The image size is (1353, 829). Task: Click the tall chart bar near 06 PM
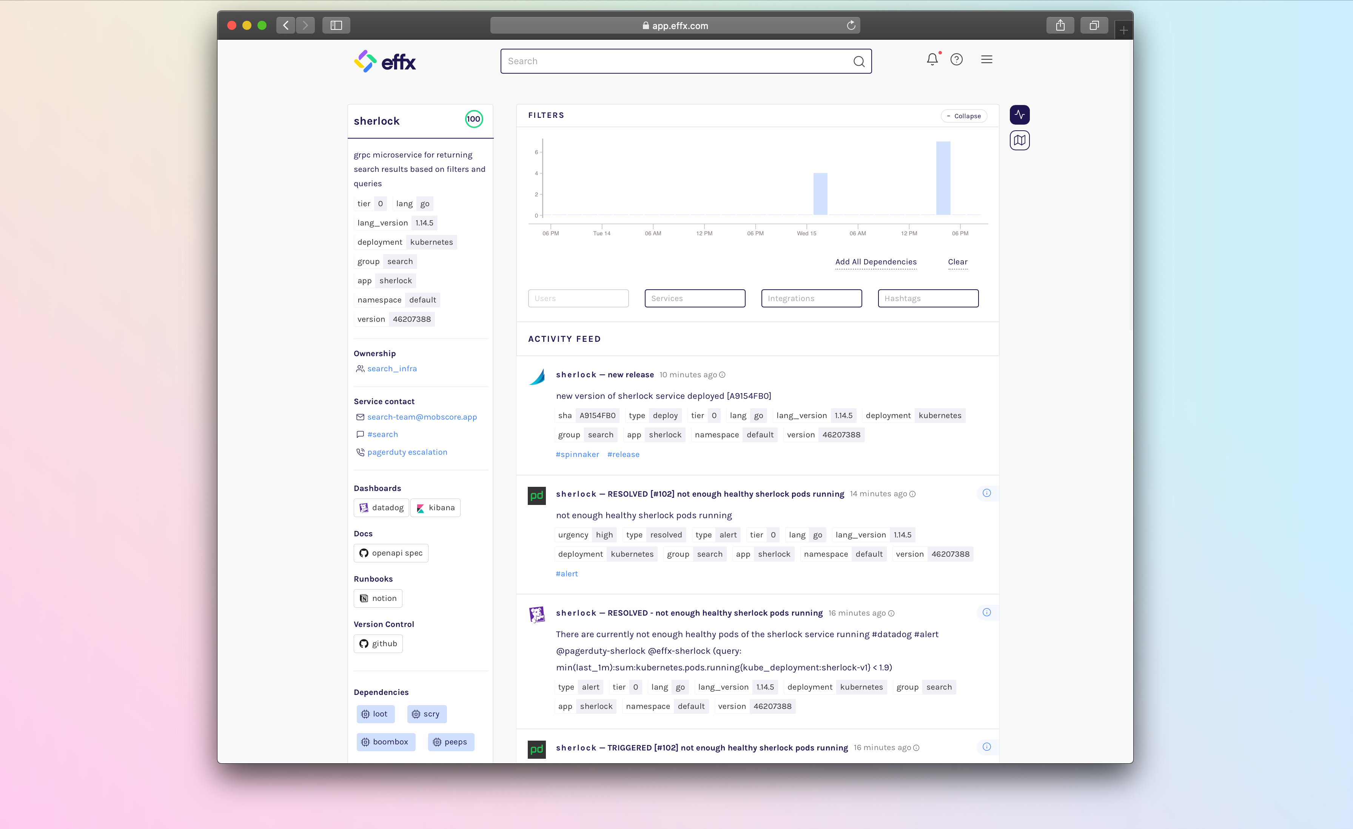tap(943, 178)
